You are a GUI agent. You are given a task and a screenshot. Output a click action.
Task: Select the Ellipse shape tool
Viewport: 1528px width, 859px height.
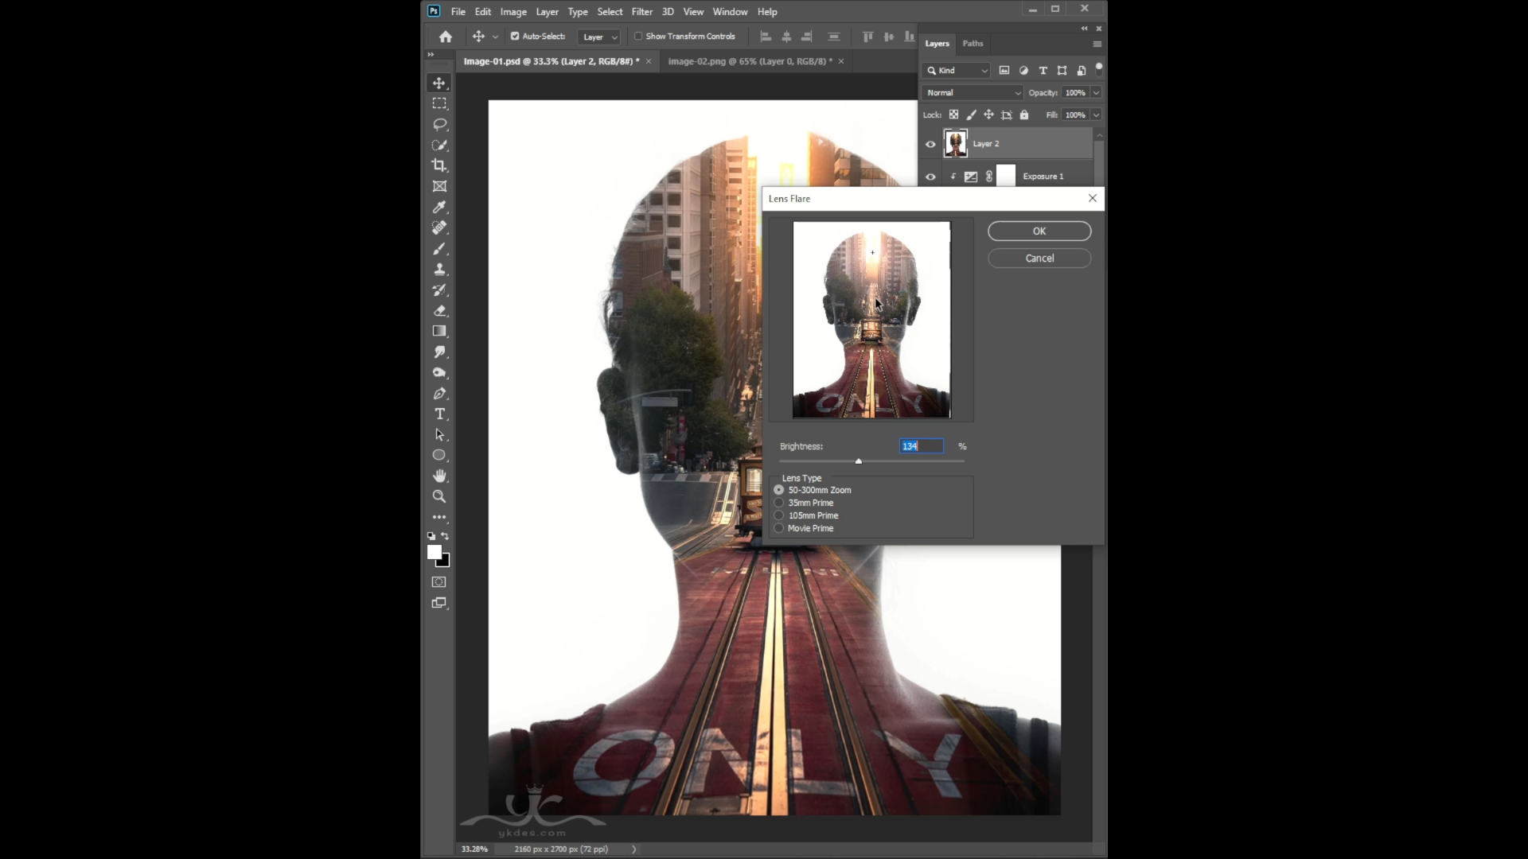439,455
